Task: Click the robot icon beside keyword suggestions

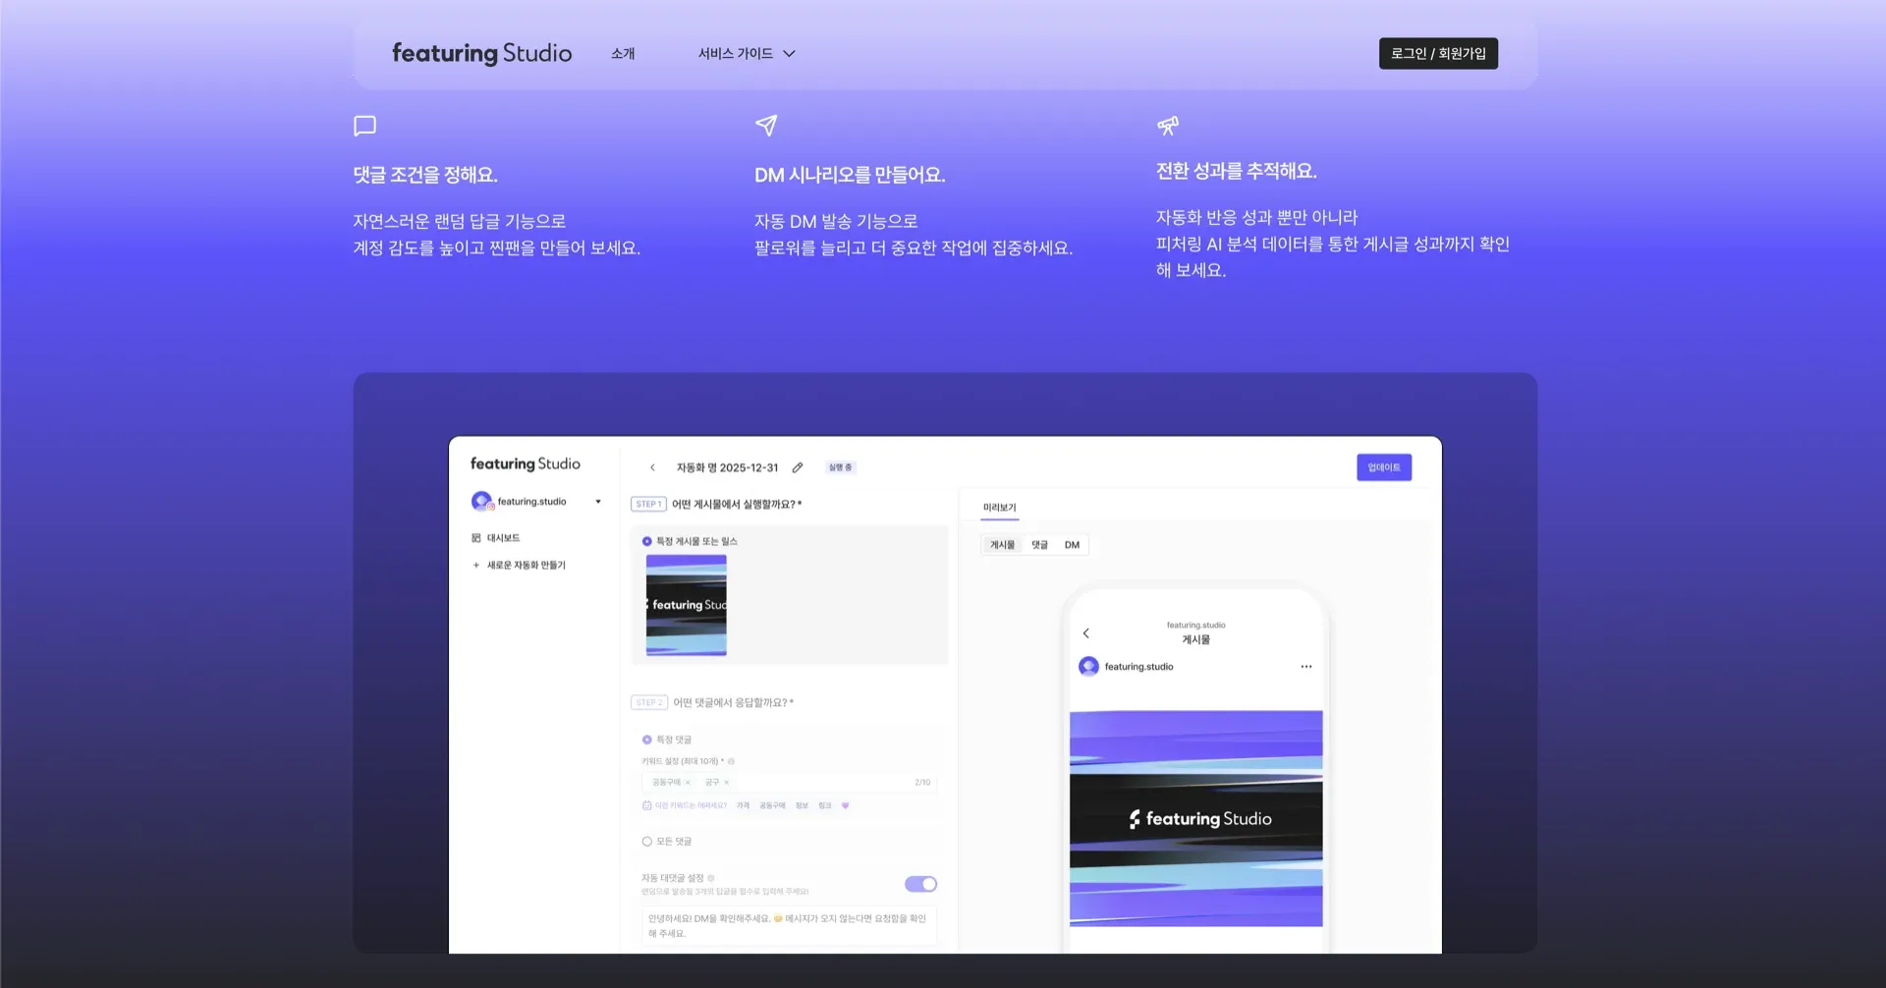Action: coord(647,805)
